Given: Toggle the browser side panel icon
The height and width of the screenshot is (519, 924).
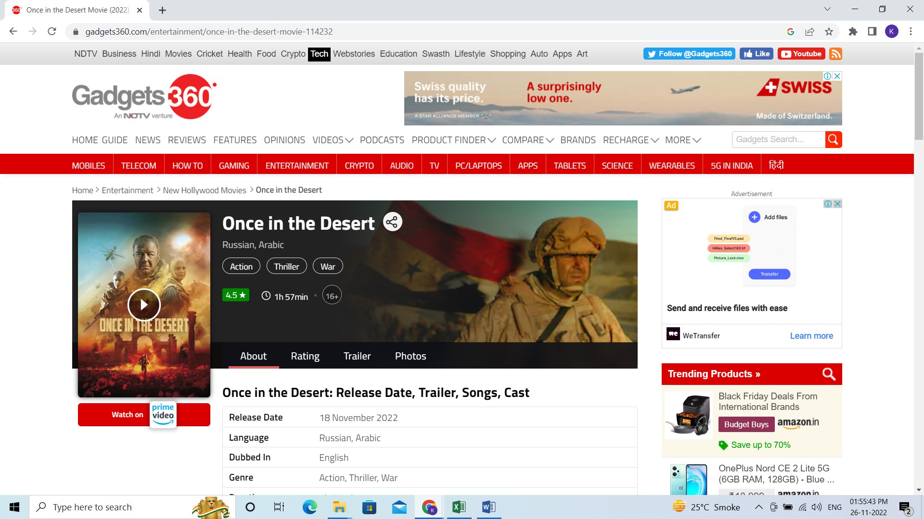Looking at the screenshot, I should coord(872,32).
